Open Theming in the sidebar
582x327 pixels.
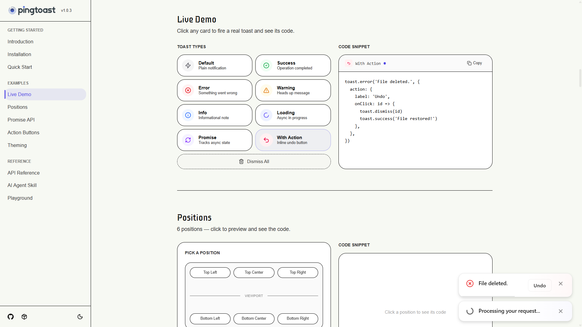(x=17, y=145)
